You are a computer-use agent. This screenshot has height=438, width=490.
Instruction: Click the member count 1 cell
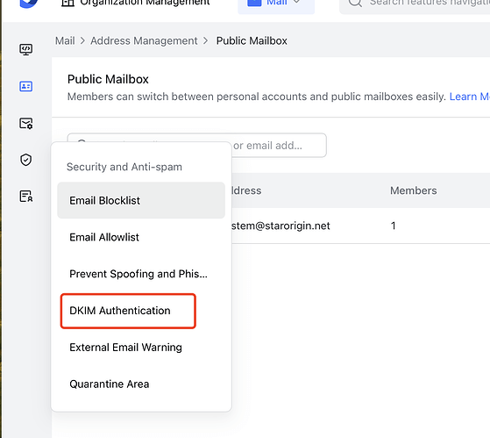pyautogui.click(x=393, y=226)
